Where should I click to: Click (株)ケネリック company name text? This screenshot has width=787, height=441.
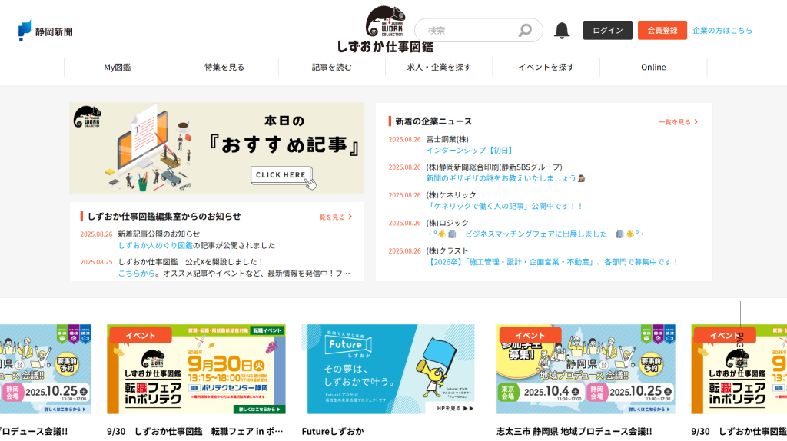(450, 195)
